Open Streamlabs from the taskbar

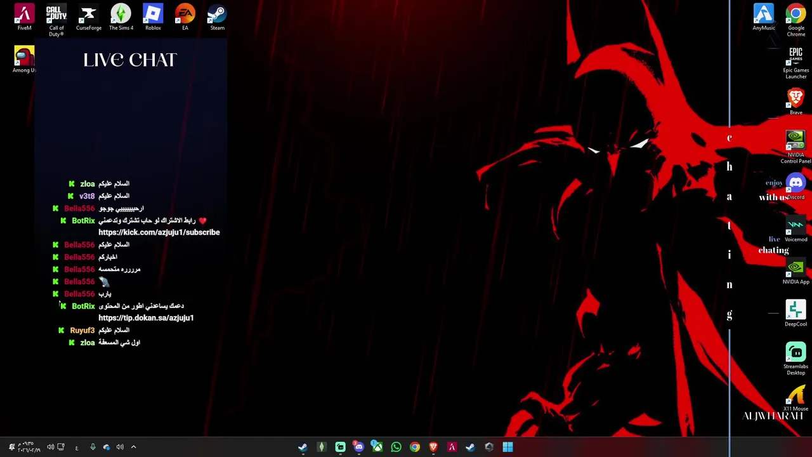tap(340, 447)
